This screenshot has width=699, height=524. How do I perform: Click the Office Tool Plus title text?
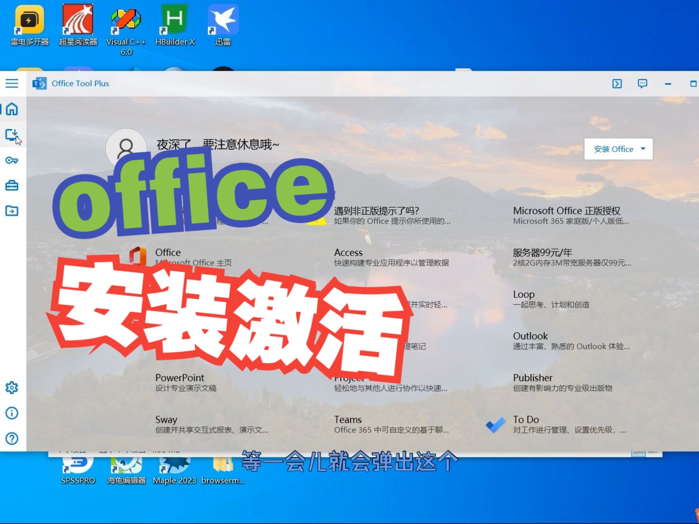tap(81, 83)
